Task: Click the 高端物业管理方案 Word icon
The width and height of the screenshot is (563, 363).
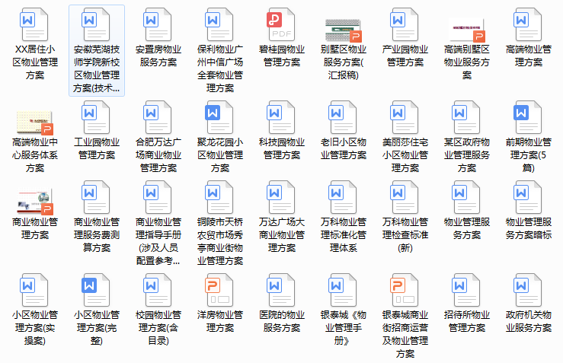Action: 529,24
